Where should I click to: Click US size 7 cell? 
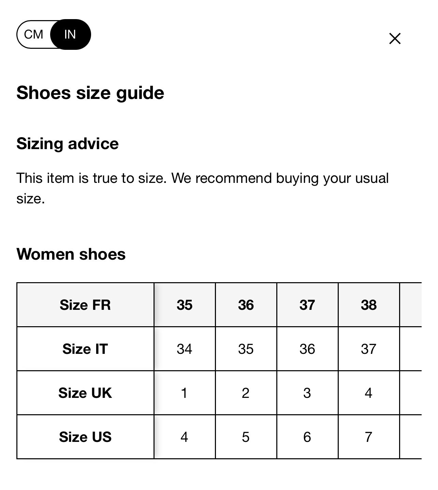[369, 437]
